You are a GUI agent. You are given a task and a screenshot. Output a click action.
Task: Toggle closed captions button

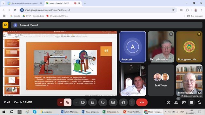point(93,102)
